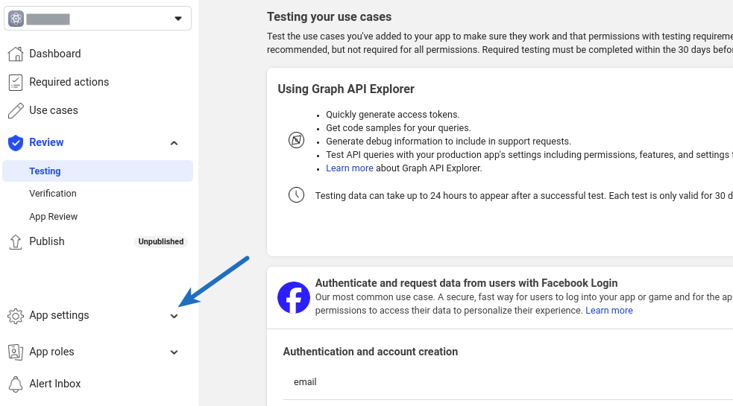Expand the App settings chevron
The height and width of the screenshot is (406, 733).
pos(174,317)
